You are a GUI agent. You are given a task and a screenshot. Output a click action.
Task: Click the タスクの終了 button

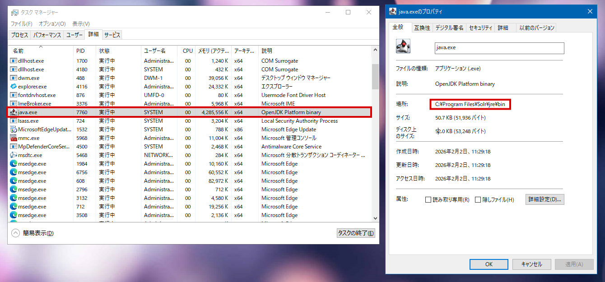356,233
